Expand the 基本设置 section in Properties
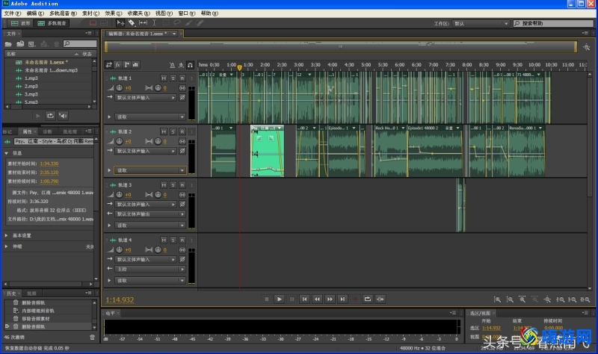This screenshot has width=598, height=354. [7, 235]
